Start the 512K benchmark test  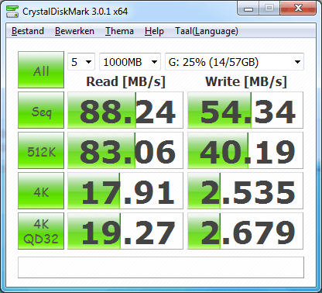pos(41,150)
